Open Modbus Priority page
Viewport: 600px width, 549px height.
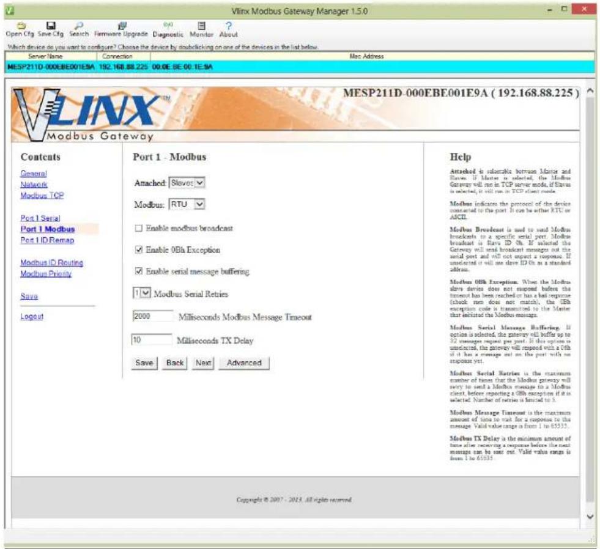click(x=46, y=274)
